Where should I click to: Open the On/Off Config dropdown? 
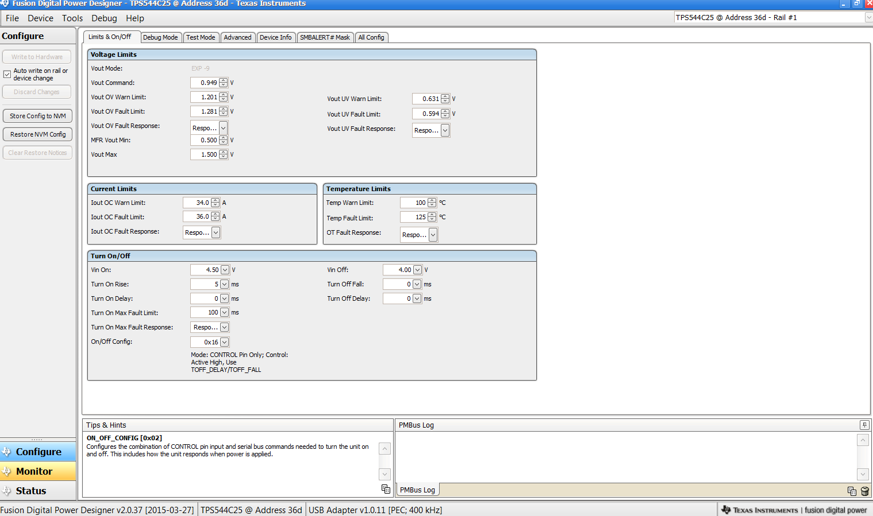coord(224,341)
